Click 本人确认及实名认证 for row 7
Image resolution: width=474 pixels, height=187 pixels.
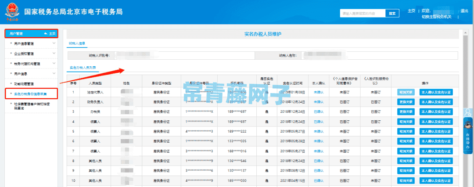click(x=436, y=151)
